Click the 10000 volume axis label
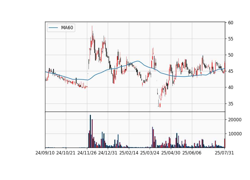250x180 pixels. [235, 134]
